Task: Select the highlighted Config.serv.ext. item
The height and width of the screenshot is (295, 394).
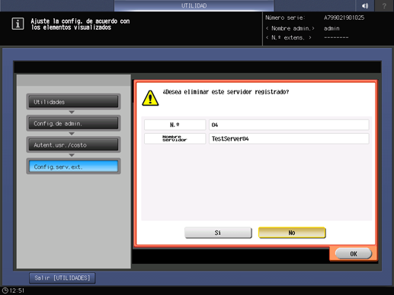Action: (73, 167)
